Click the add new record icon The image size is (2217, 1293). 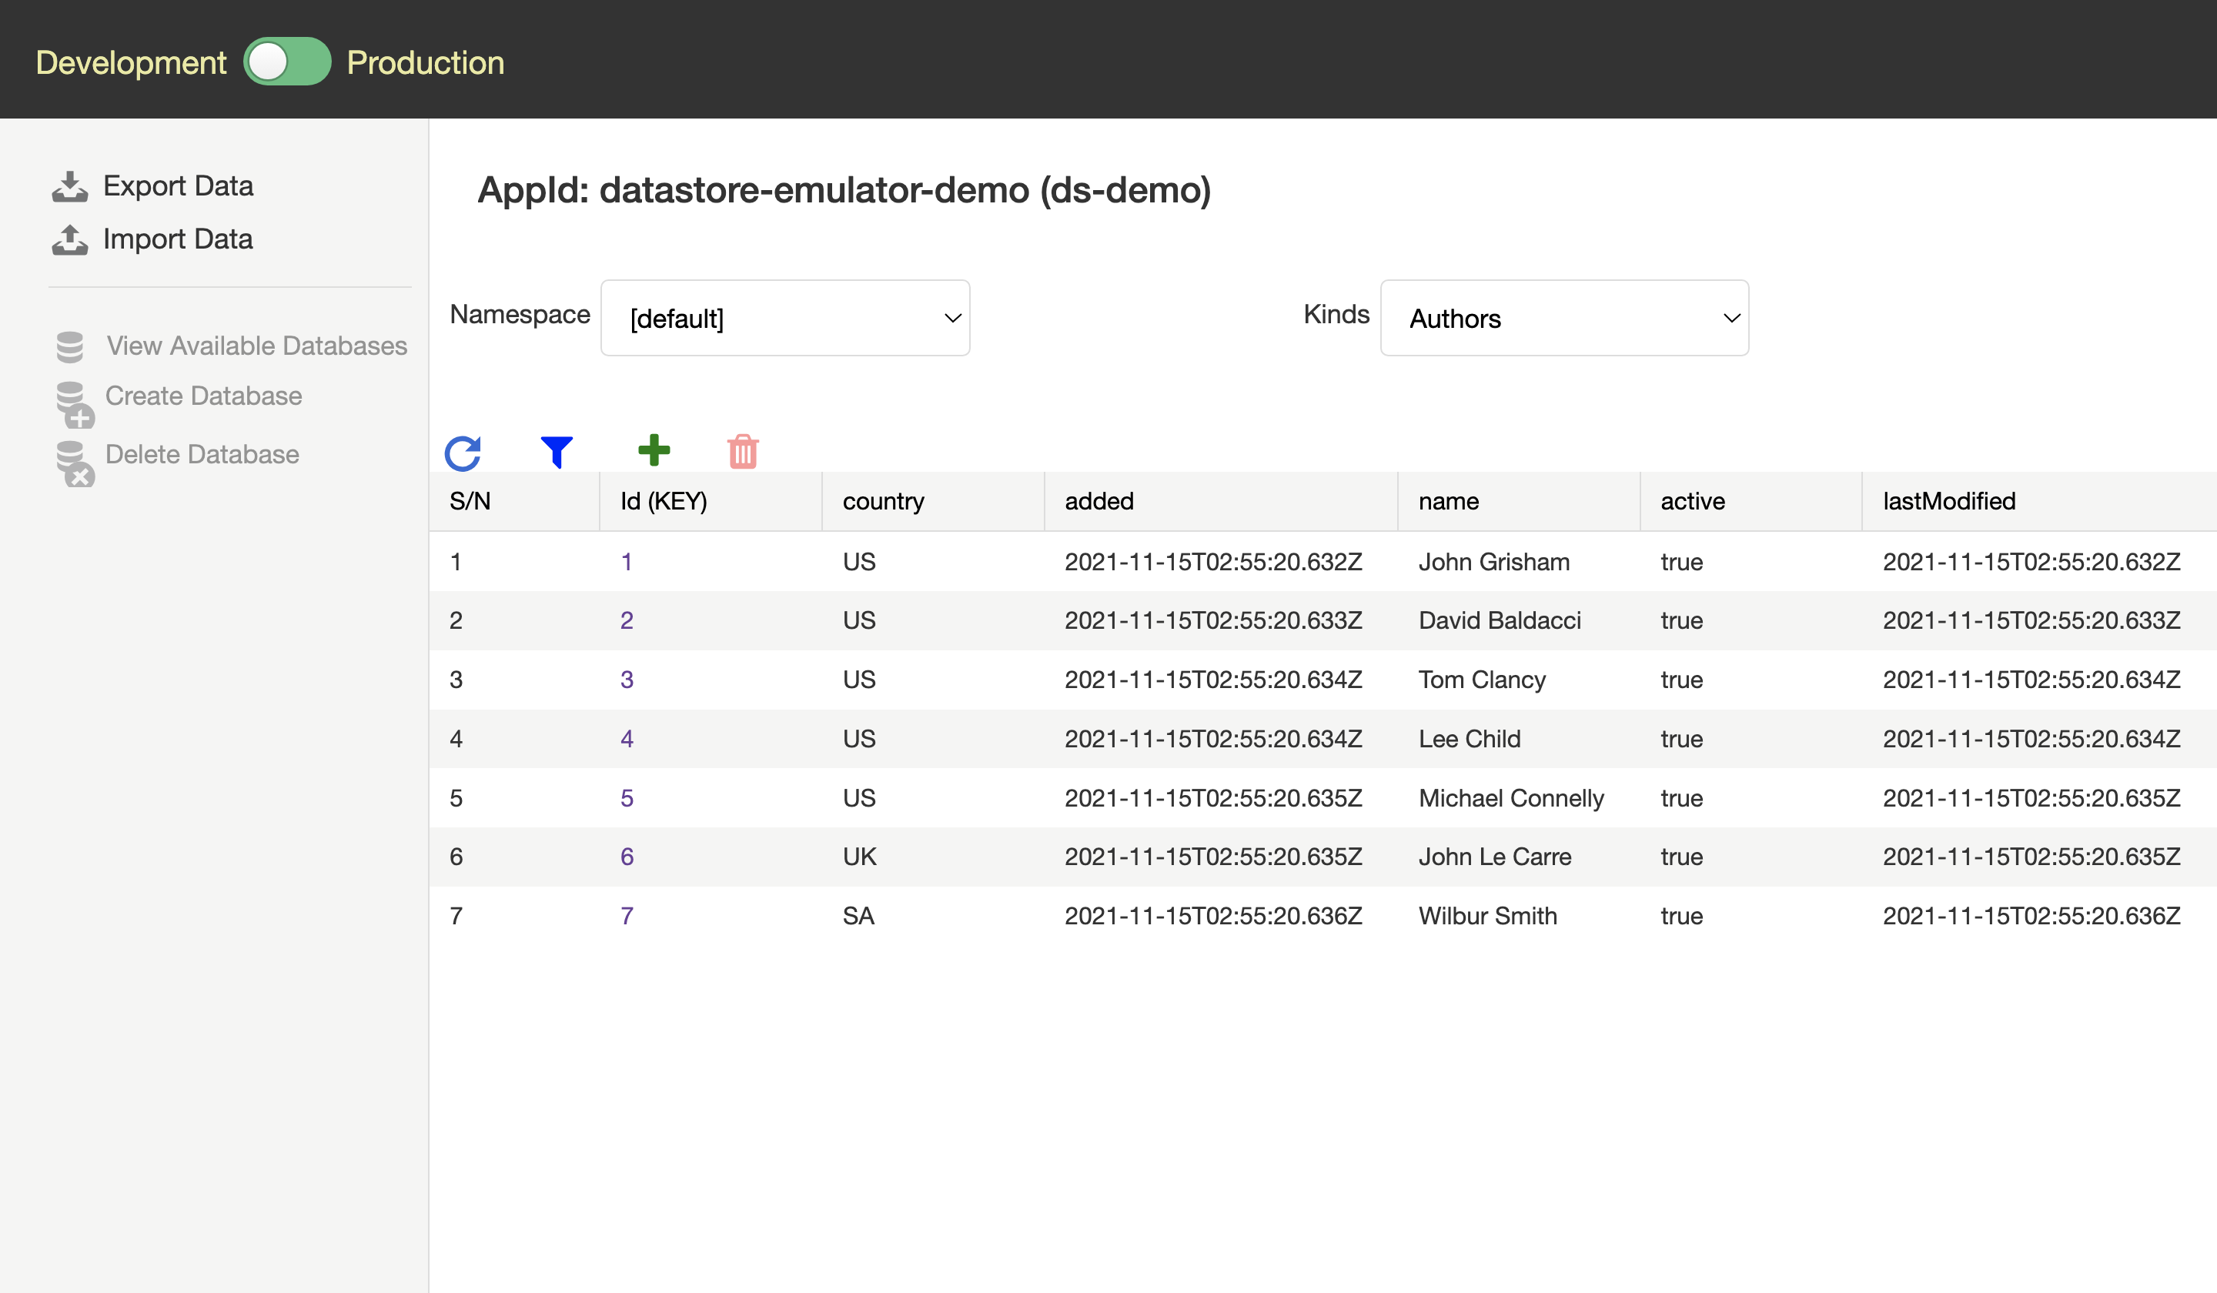(x=654, y=449)
